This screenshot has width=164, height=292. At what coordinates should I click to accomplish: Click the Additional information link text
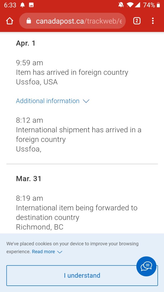48,101
